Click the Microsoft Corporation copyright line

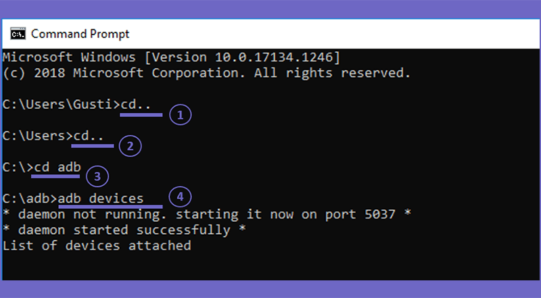point(207,73)
